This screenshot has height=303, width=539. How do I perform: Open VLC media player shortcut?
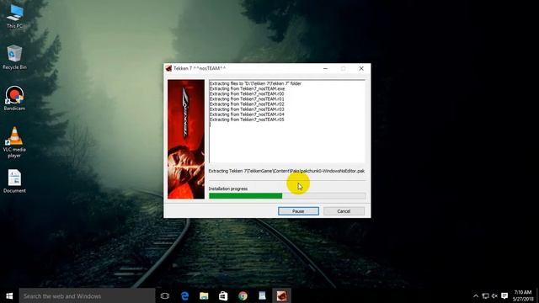(14, 142)
